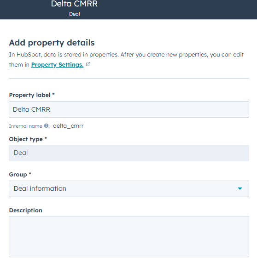Open the Group dropdown showing Deal information
257x267 pixels.
coord(129,189)
